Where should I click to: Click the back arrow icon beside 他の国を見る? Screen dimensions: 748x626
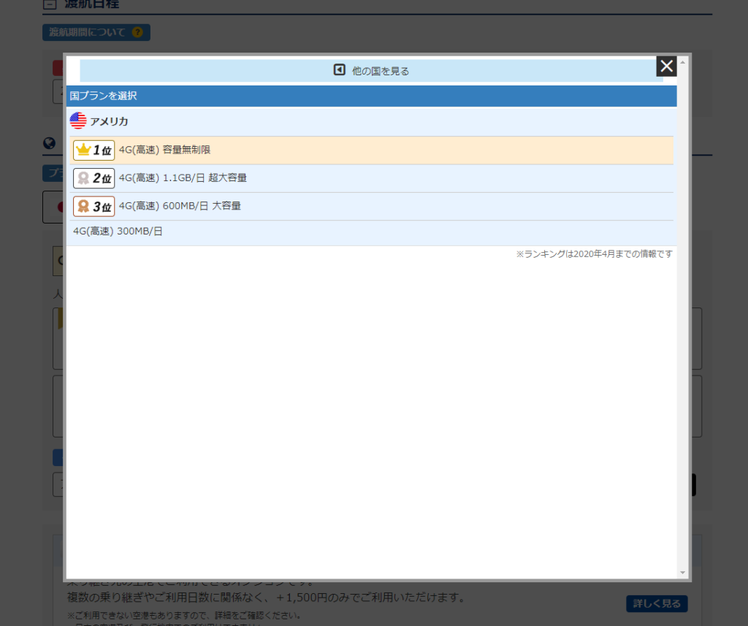[339, 70]
